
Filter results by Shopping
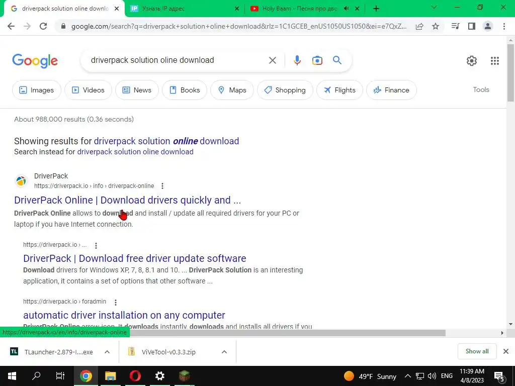point(285,90)
